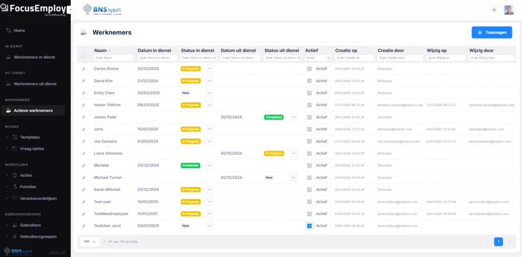Collapse the sidebar with the arrow icon
Screen dimensions: 522x257
70,10
